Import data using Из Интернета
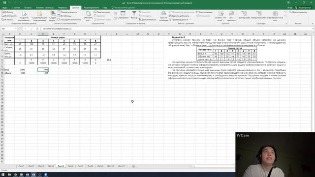 (x=9, y=16)
